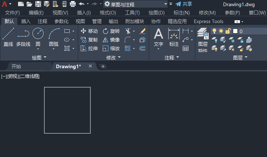Click the New drawing icon

click(x=21, y=4)
